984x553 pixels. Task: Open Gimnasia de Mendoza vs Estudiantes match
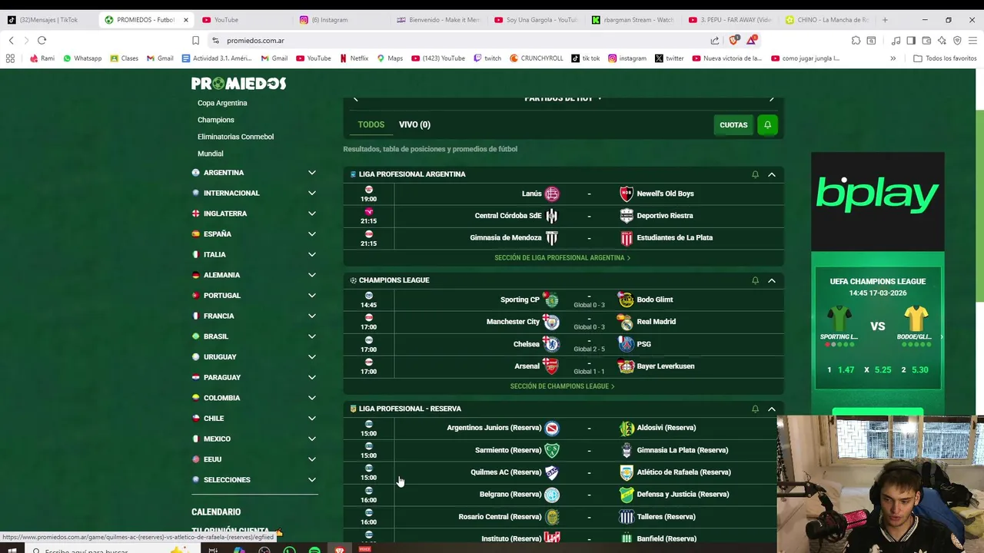tap(563, 238)
